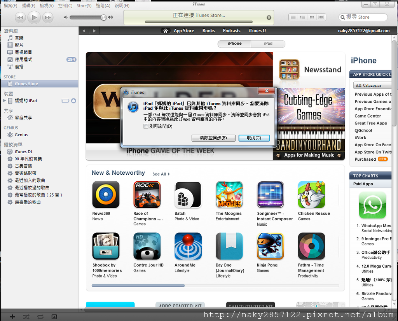Switch to song list view icon
This screenshot has height=321, width=398.
(x=293, y=17)
